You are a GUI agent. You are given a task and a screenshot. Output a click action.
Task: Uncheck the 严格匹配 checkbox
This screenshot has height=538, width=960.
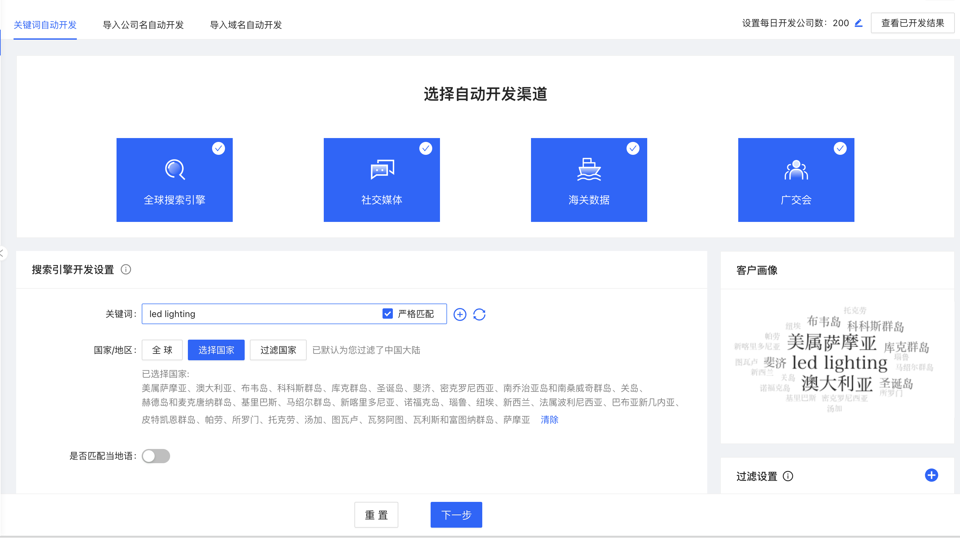pos(388,314)
